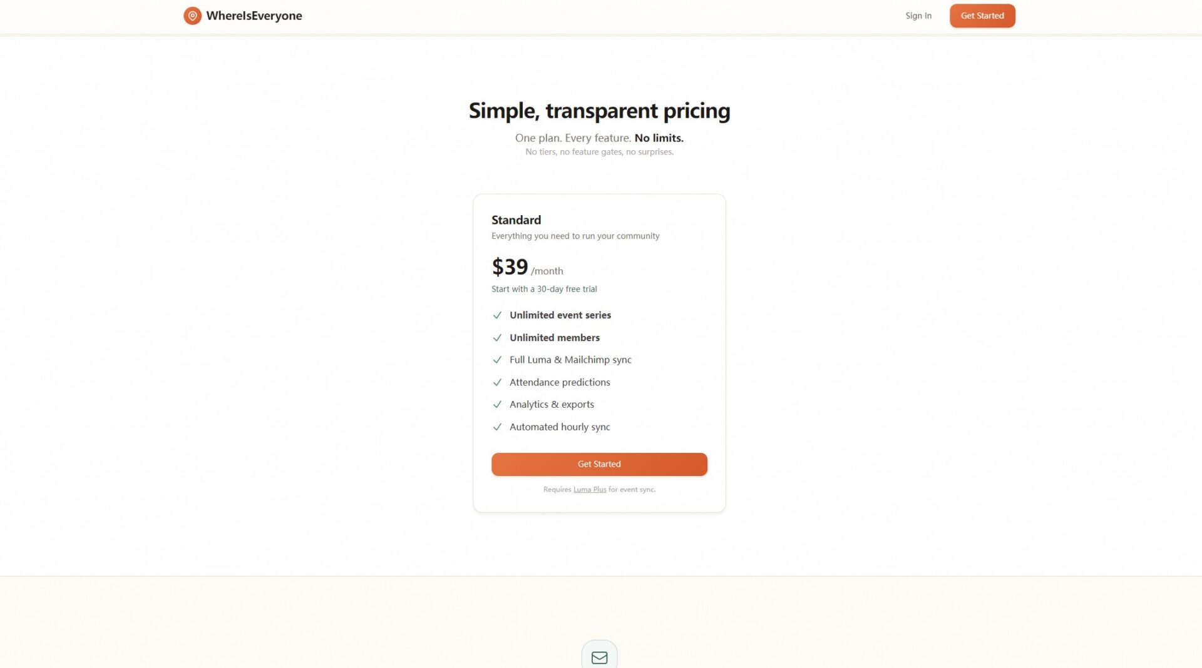Click the WhereIsEveryone brand name
The width and height of the screenshot is (1202, 668).
click(254, 16)
